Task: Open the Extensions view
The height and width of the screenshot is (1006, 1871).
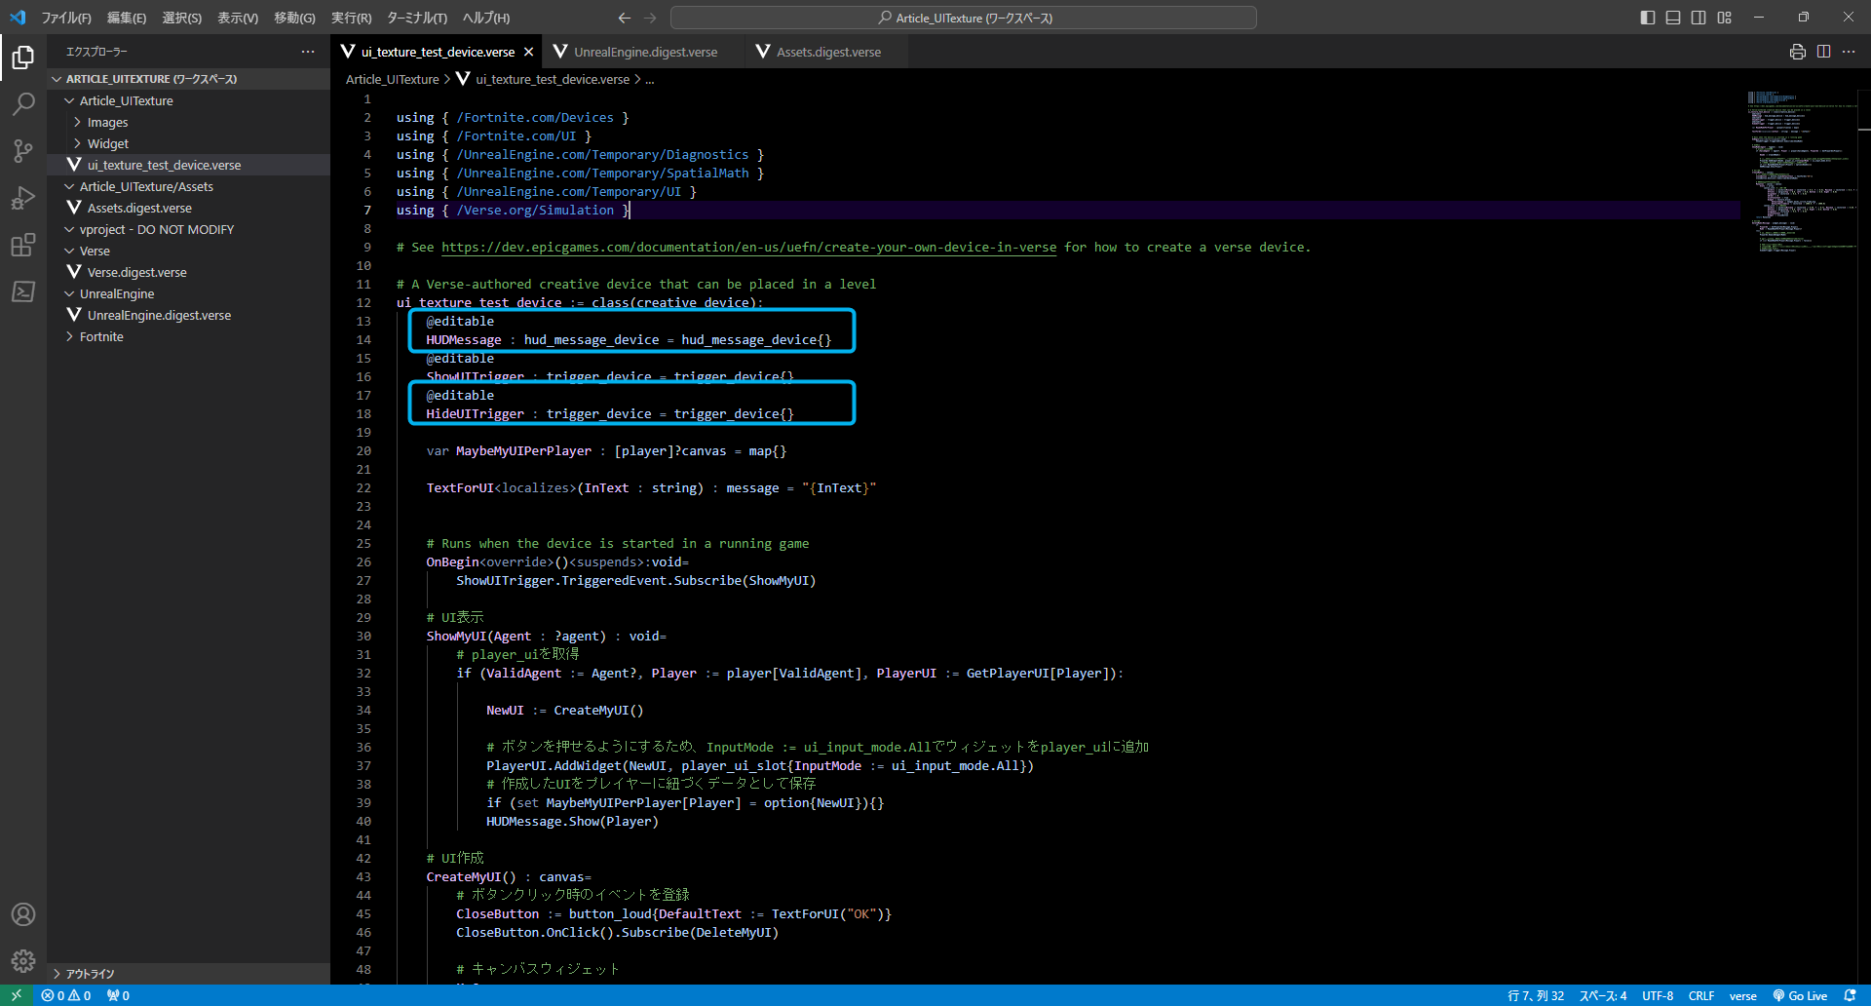Action: (23, 245)
